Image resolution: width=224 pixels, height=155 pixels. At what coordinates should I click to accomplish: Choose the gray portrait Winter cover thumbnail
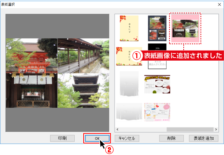point(129,84)
